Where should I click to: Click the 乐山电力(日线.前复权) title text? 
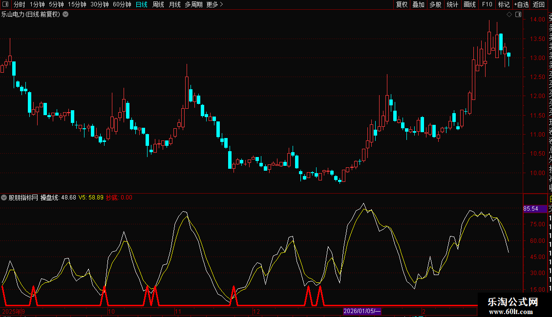pos(31,15)
